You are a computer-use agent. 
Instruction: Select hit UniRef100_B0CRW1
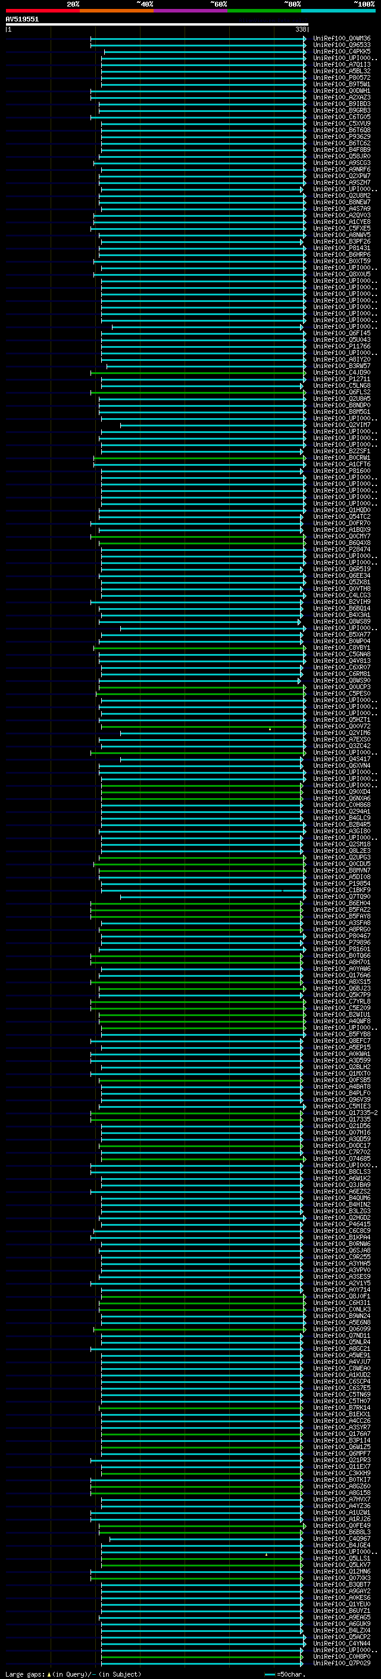[x=341, y=457]
